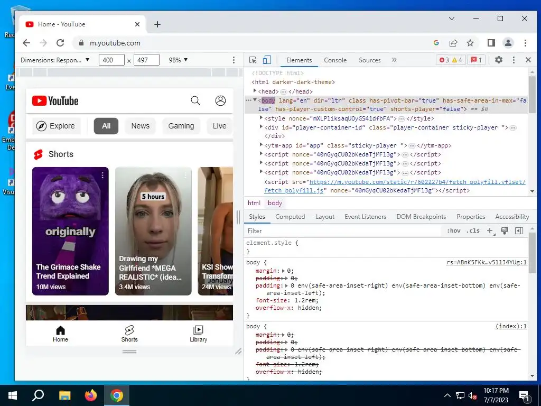The width and height of the screenshot is (541, 406).
Task: Open the (index):1 source link
Action: (x=511, y=326)
